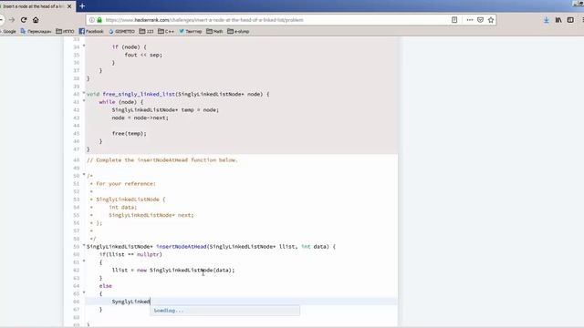The height and width of the screenshot is (328, 584).
Task: Collapse the fold arrow at line 34
Action: click(84, 46)
